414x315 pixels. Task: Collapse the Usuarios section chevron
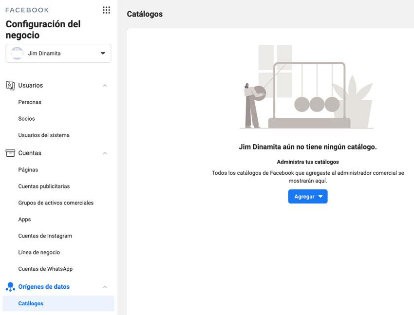[x=105, y=86]
